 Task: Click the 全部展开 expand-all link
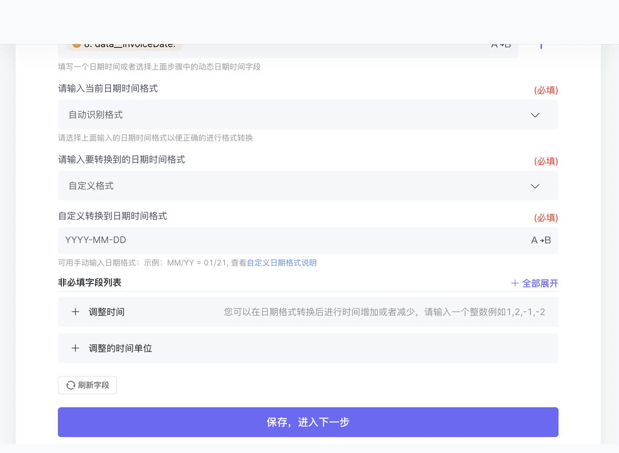[x=535, y=283]
